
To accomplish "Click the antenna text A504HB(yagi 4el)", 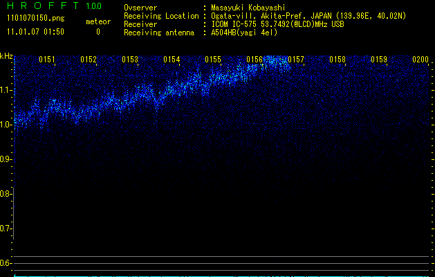I will coord(244,33).
